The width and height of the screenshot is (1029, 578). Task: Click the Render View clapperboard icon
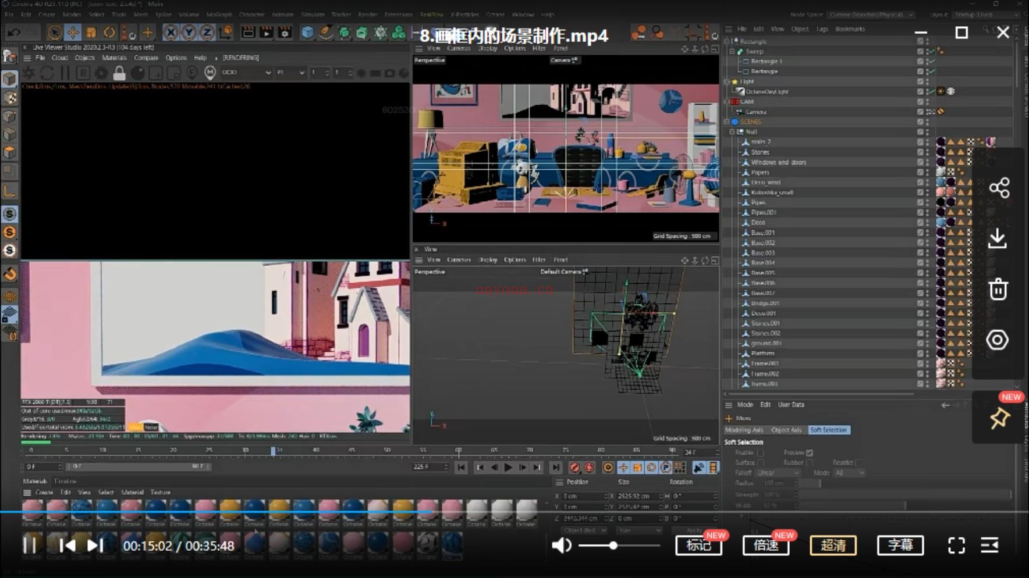(248, 32)
